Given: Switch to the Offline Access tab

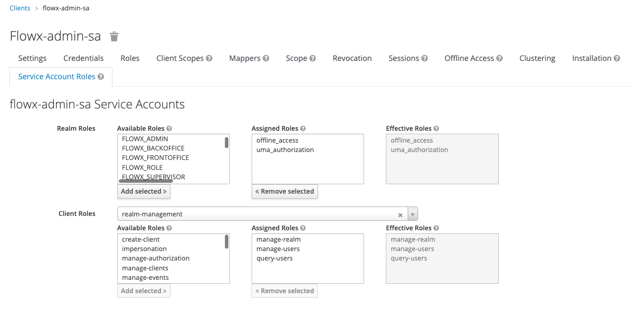Looking at the screenshot, I should point(469,58).
